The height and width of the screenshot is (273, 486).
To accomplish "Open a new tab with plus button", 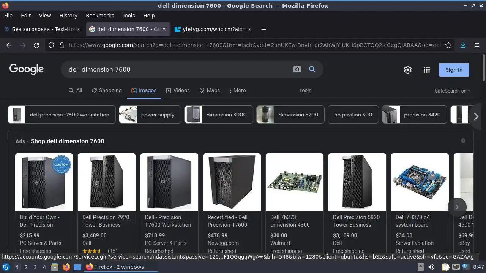I will pyautogui.click(x=264, y=29).
